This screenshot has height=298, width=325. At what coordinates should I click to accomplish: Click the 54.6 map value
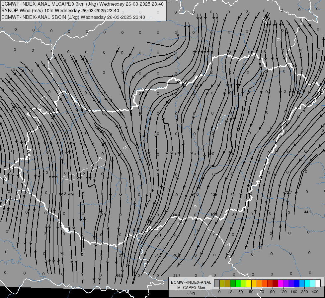coord(158,255)
